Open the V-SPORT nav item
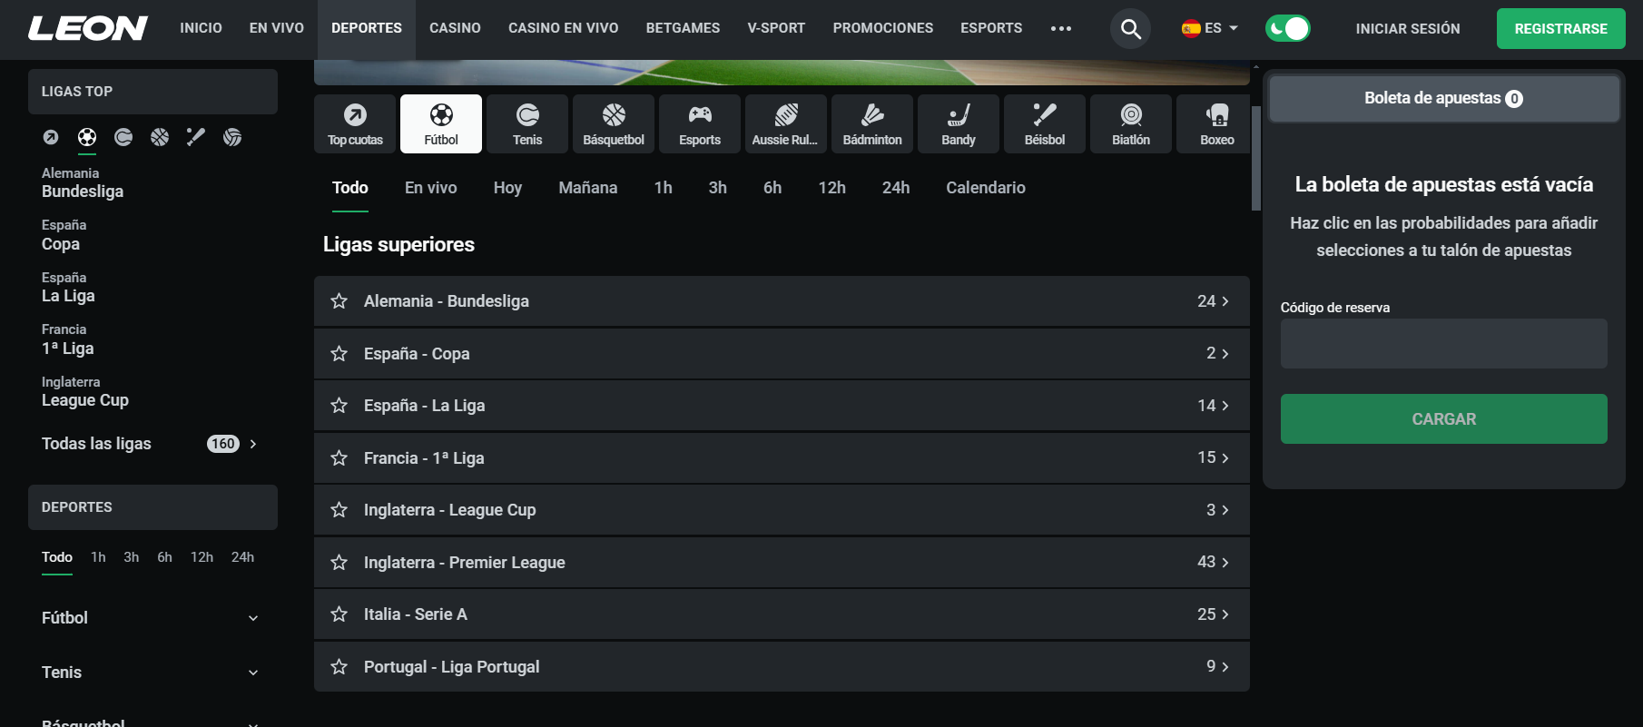The width and height of the screenshot is (1643, 727). pyautogui.click(x=776, y=28)
